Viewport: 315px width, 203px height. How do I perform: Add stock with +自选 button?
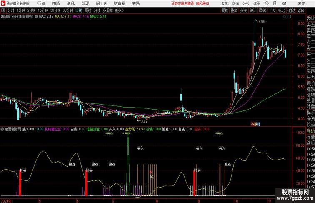click(x=291, y=10)
